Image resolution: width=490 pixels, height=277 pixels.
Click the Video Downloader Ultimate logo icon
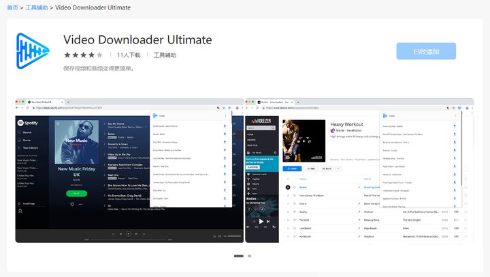tap(33, 51)
